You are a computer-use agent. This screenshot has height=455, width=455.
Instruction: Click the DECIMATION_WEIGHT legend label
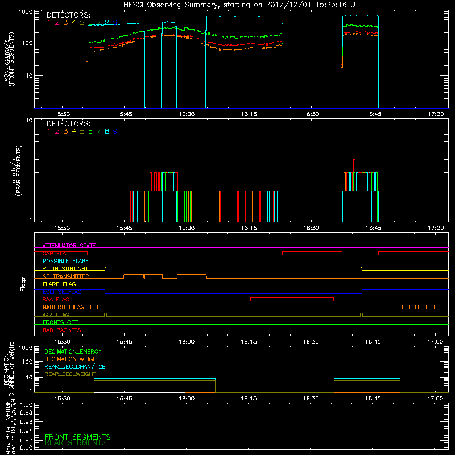coord(72,359)
